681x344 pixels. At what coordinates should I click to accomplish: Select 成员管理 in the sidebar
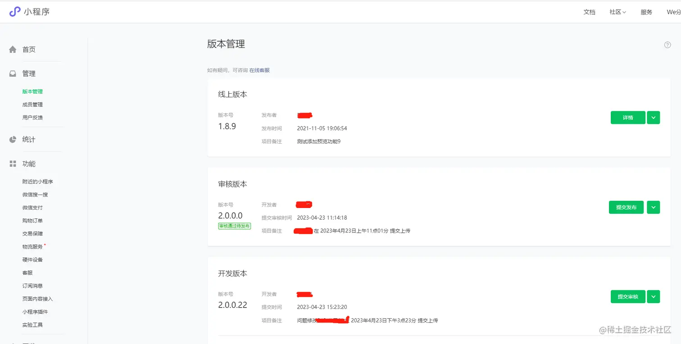tap(32, 104)
